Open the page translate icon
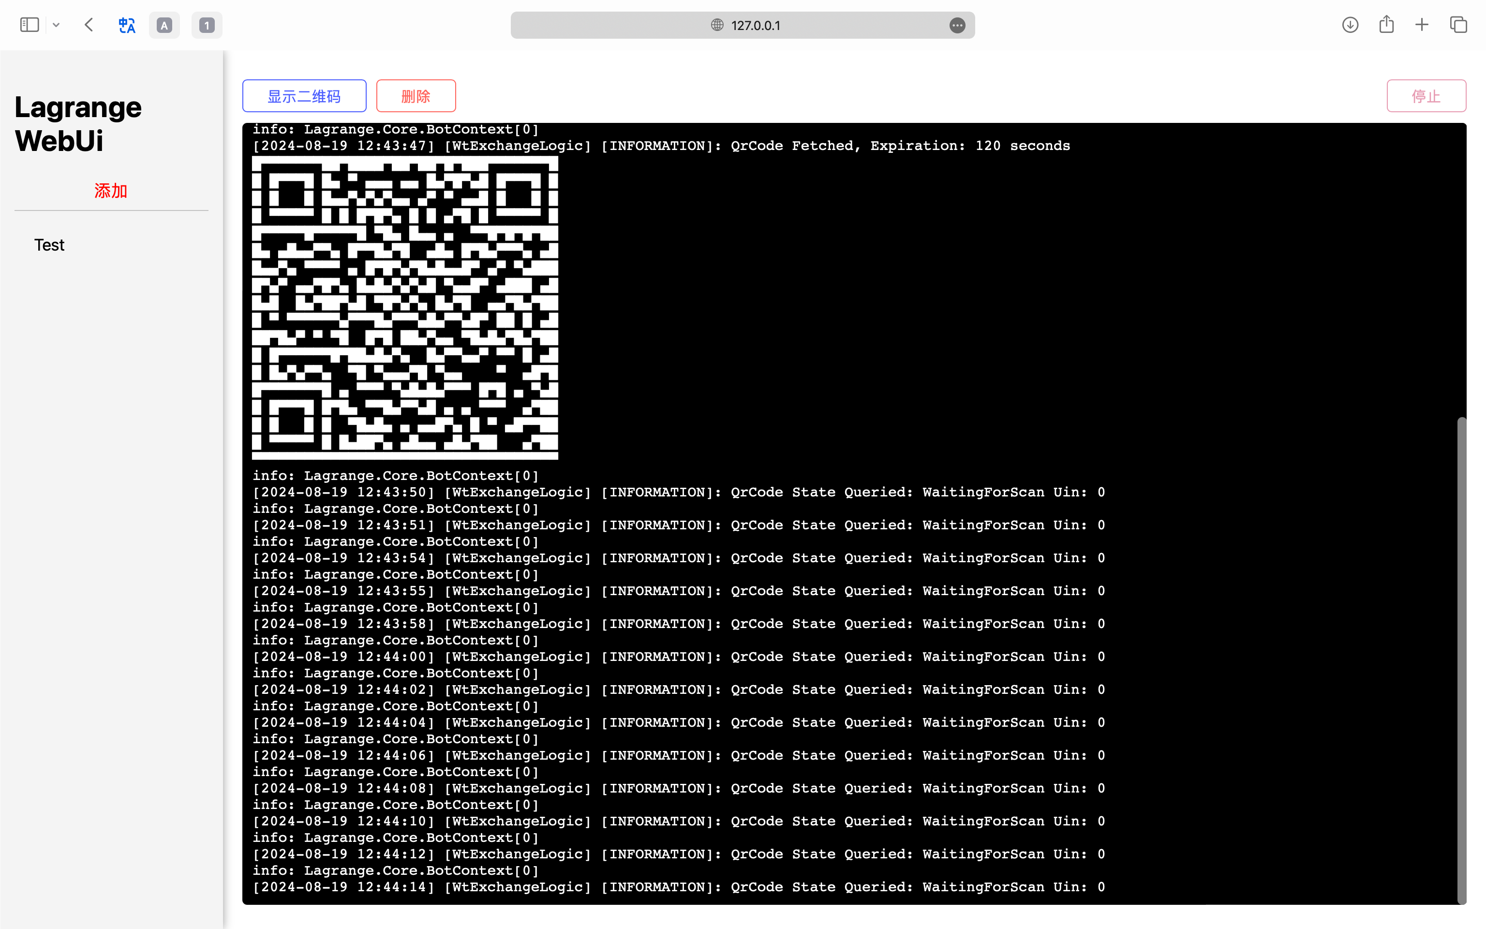Viewport: 1486px width, 929px height. [127, 25]
